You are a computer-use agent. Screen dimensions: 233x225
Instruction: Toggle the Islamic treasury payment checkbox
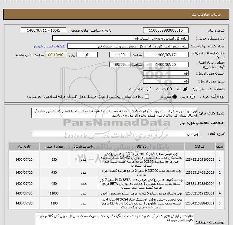click(147, 97)
